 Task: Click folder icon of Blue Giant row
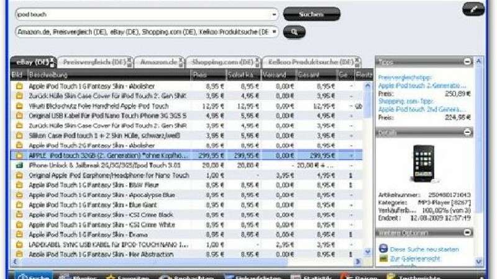pos(19,205)
